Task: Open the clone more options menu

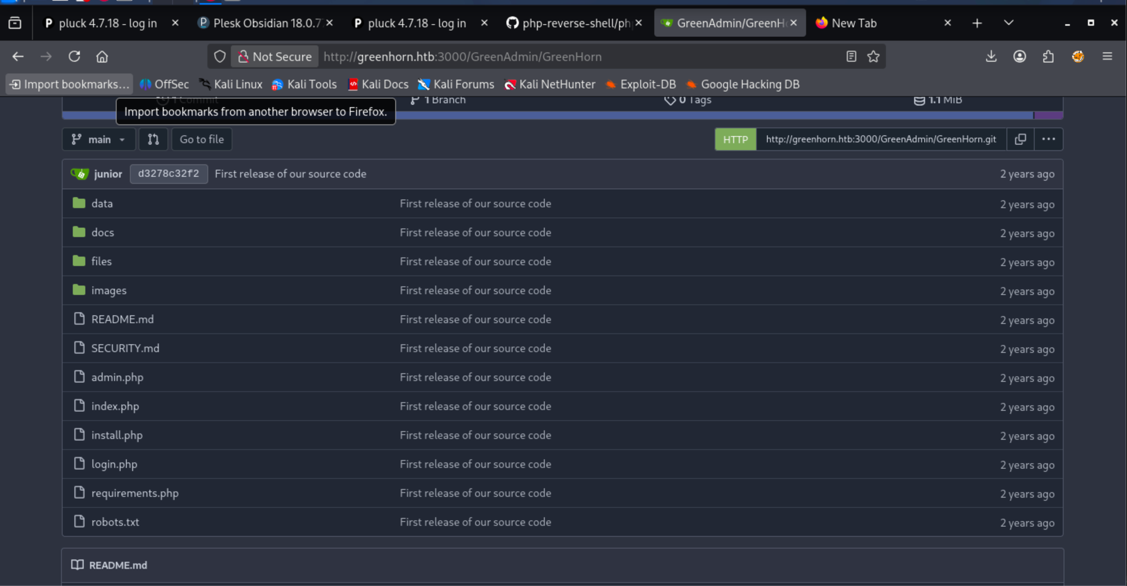Action: click(1048, 139)
